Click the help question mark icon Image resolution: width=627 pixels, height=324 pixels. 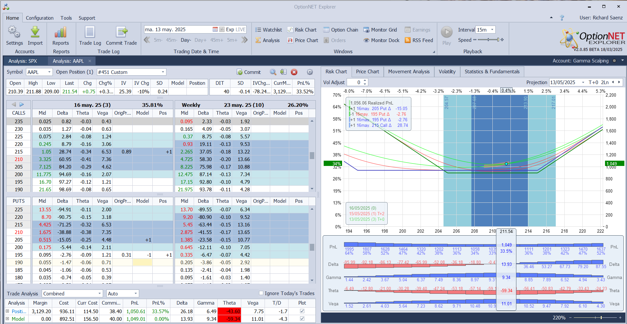[562, 18]
